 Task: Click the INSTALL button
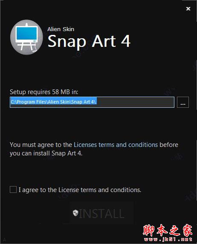click(101, 213)
